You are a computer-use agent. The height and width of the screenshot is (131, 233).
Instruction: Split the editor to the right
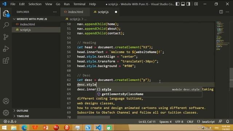pyautogui.click(x=221, y=12)
